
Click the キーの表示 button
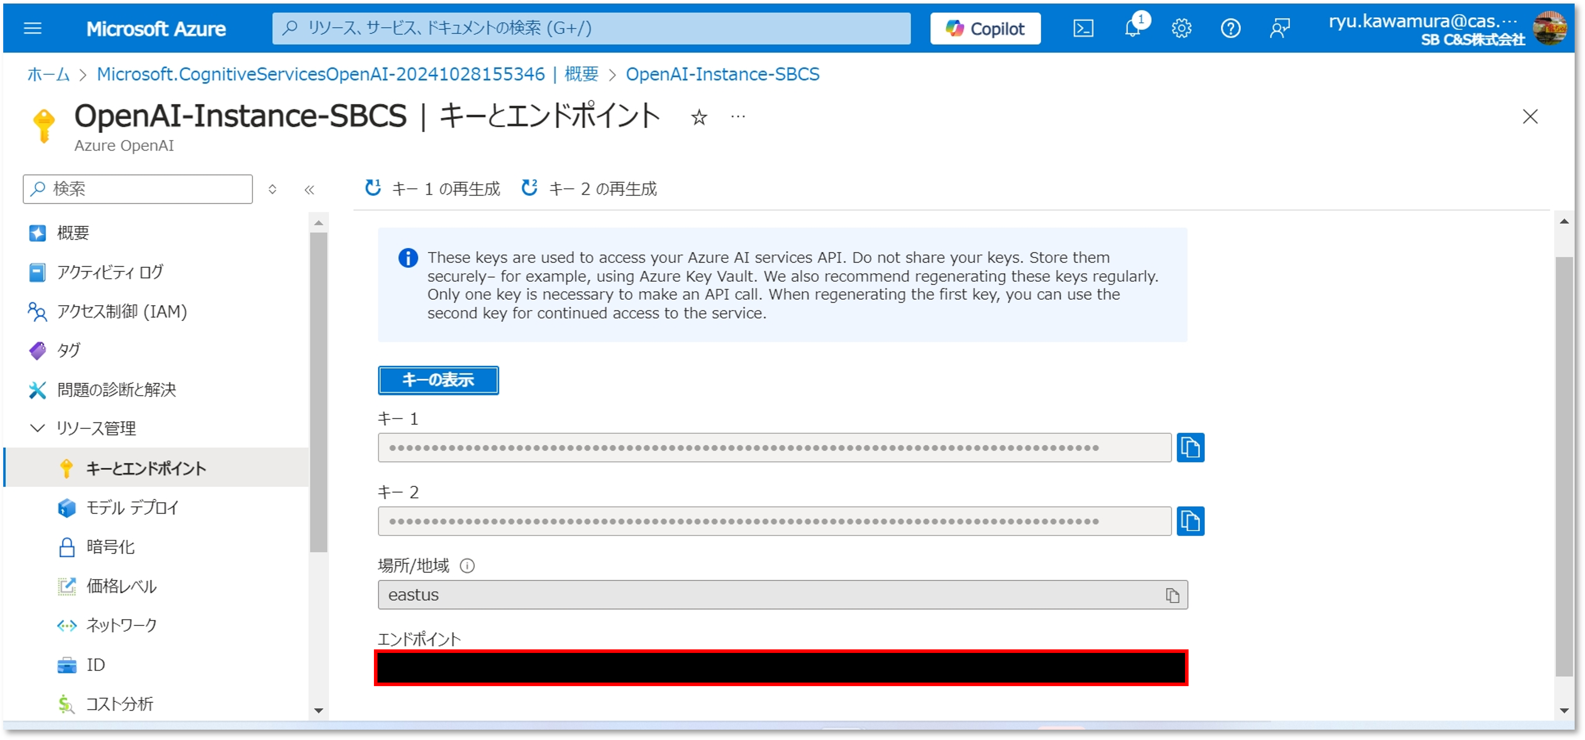pyautogui.click(x=438, y=380)
